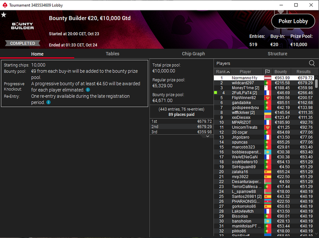
Task: Sort the player list by Bounty column
Action: [281, 72]
